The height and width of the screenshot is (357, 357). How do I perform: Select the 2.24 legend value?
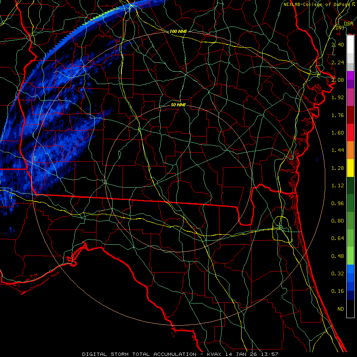[x=338, y=62]
